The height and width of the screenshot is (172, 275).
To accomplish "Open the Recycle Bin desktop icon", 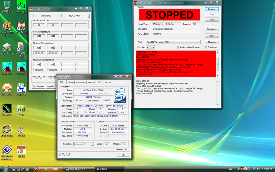I will point(7,7).
